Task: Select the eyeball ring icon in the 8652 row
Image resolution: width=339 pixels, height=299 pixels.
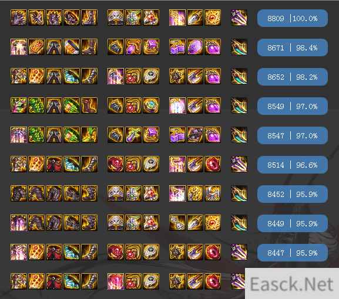Action: tap(151, 76)
